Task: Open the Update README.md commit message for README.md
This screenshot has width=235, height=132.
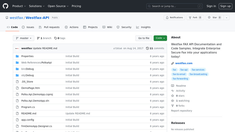Action: (78, 114)
